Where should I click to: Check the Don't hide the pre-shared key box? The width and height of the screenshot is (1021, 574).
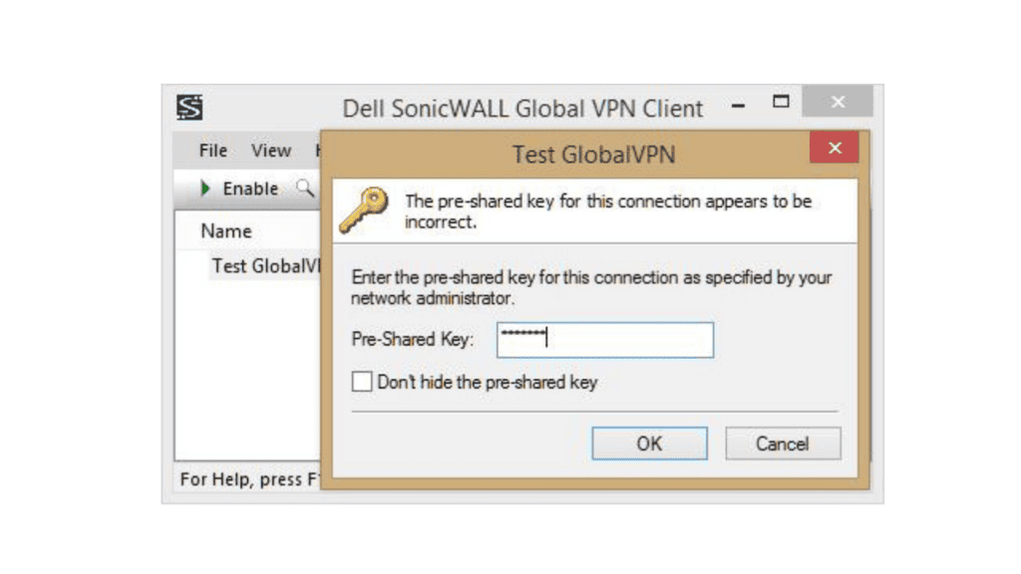[x=362, y=382]
